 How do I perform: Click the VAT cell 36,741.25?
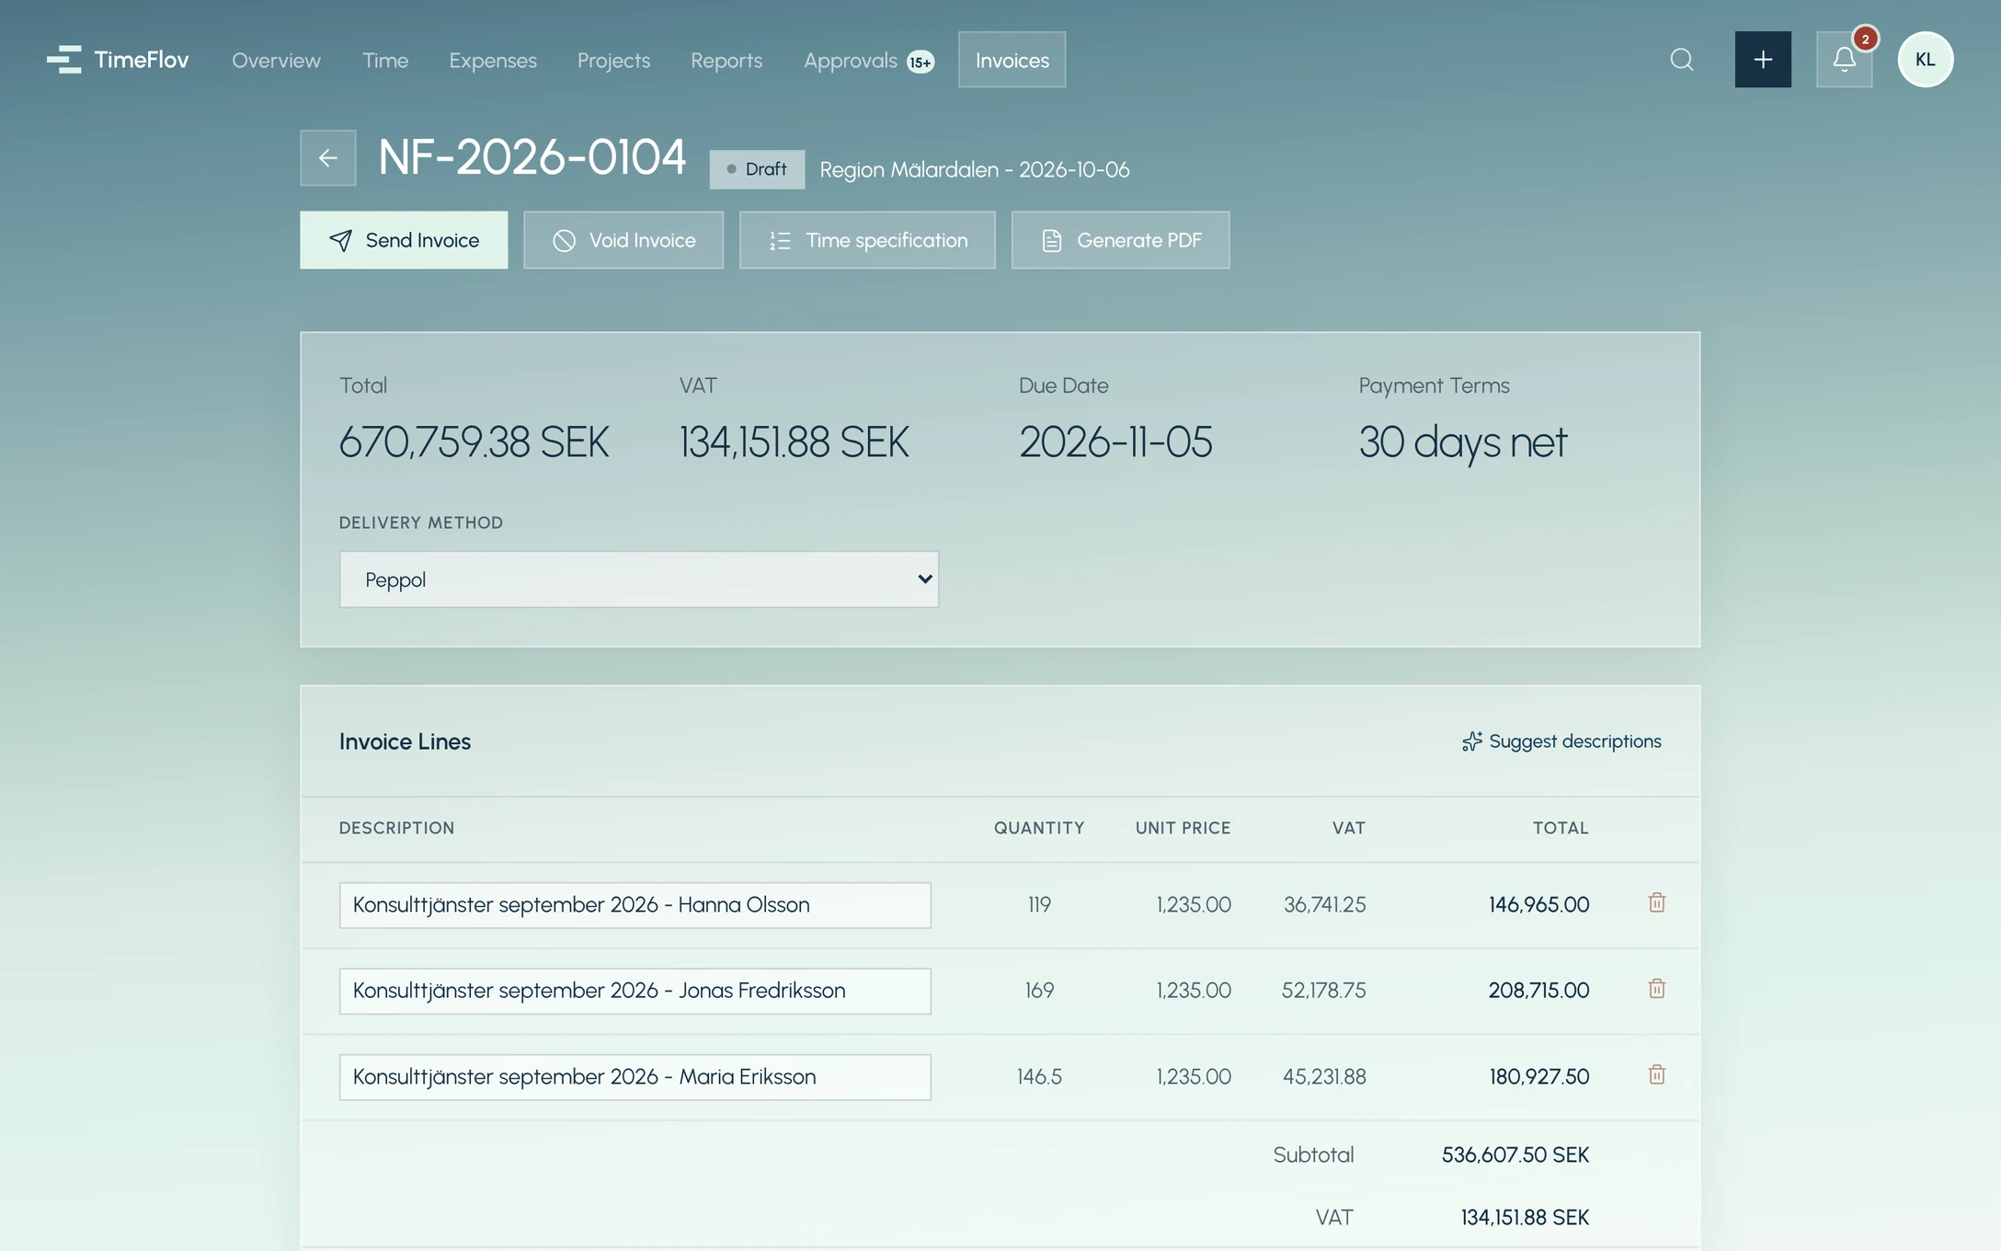tap(1324, 905)
